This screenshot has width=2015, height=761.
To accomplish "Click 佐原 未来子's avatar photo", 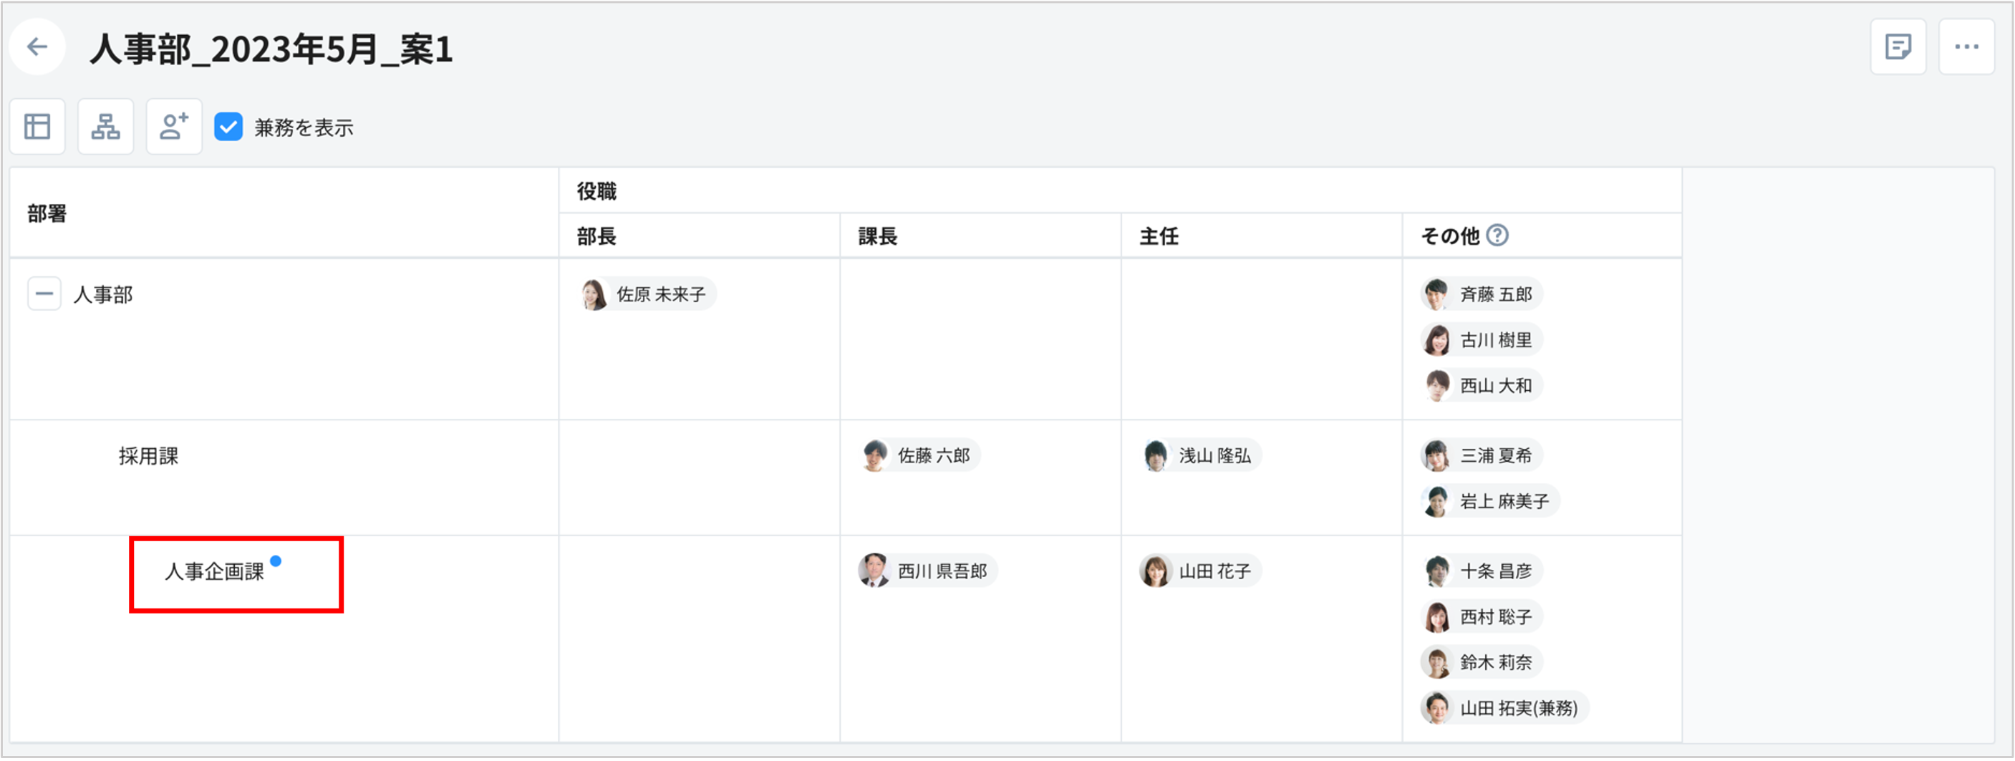I will 594,295.
